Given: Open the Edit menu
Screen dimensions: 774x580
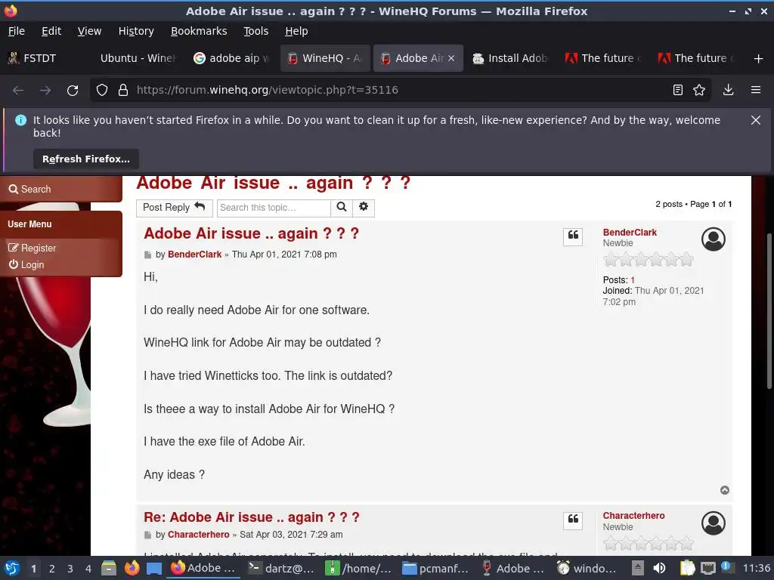Looking at the screenshot, I should pos(51,31).
